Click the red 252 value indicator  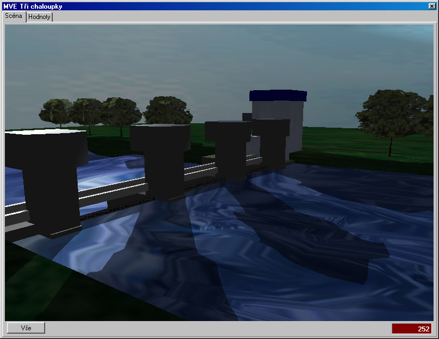pos(411,329)
